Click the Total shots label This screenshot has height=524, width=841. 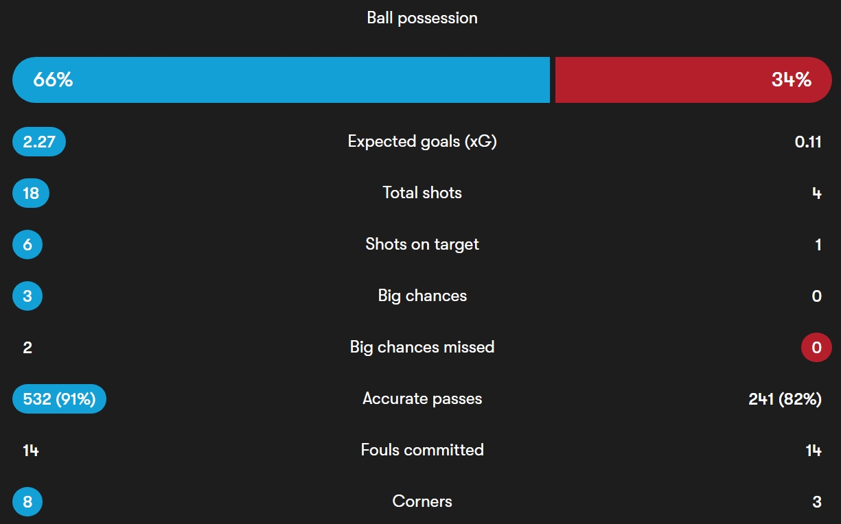(422, 193)
